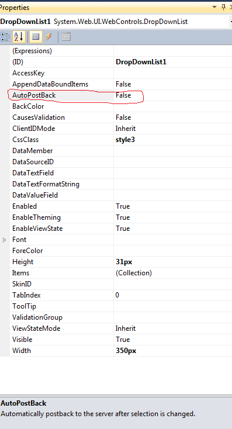Click the Property Pages toolbar icon
Viewport: 232px width, 429px height.
coord(66,37)
